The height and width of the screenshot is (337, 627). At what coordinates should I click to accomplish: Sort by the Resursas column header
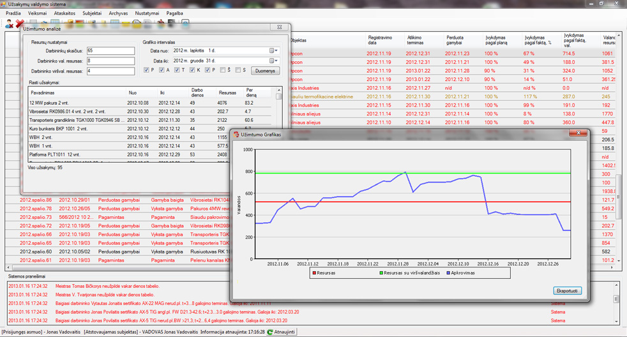229,93
